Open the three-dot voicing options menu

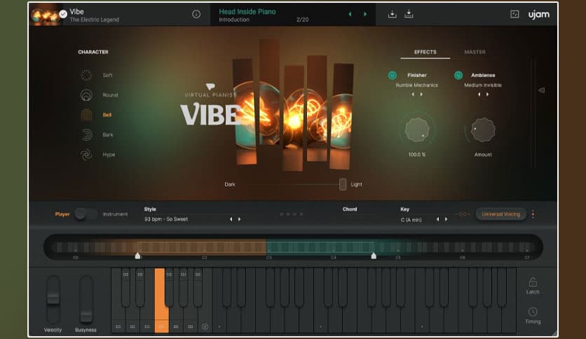pyautogui.click(x=533, y=214)
